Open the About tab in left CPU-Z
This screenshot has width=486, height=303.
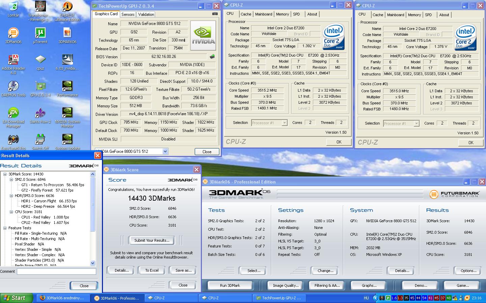(x=312, y=14)
